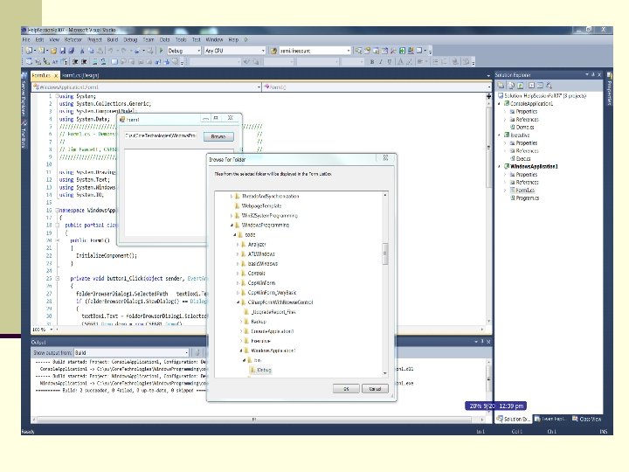
Task: Click the Win32SystemProgramming folder icon
Action: tap(236, 214)
